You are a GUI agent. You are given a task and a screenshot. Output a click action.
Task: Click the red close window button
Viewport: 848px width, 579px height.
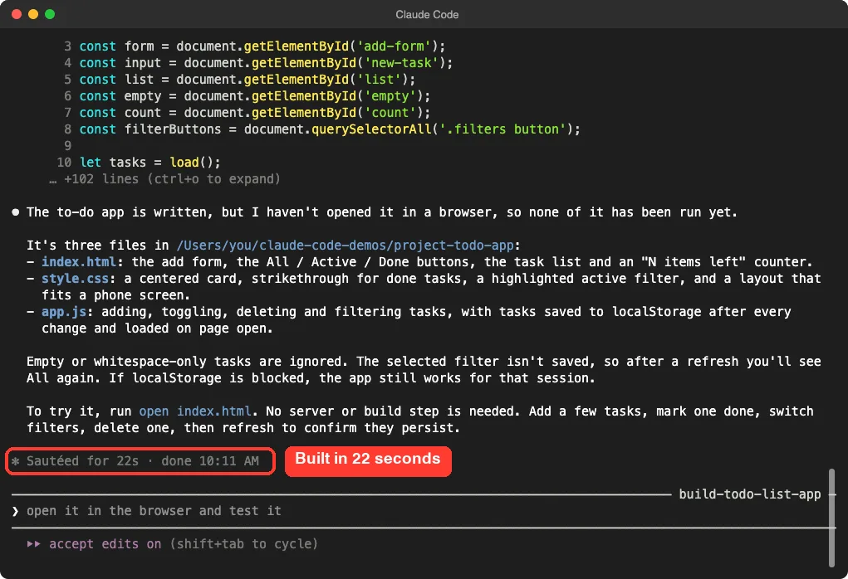[x=17, y=14]
